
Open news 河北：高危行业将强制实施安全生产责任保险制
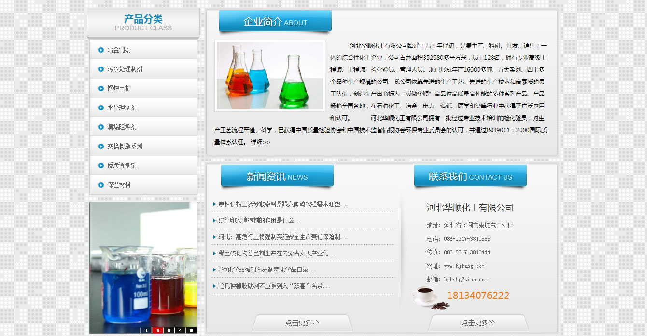tap(282, 237)
